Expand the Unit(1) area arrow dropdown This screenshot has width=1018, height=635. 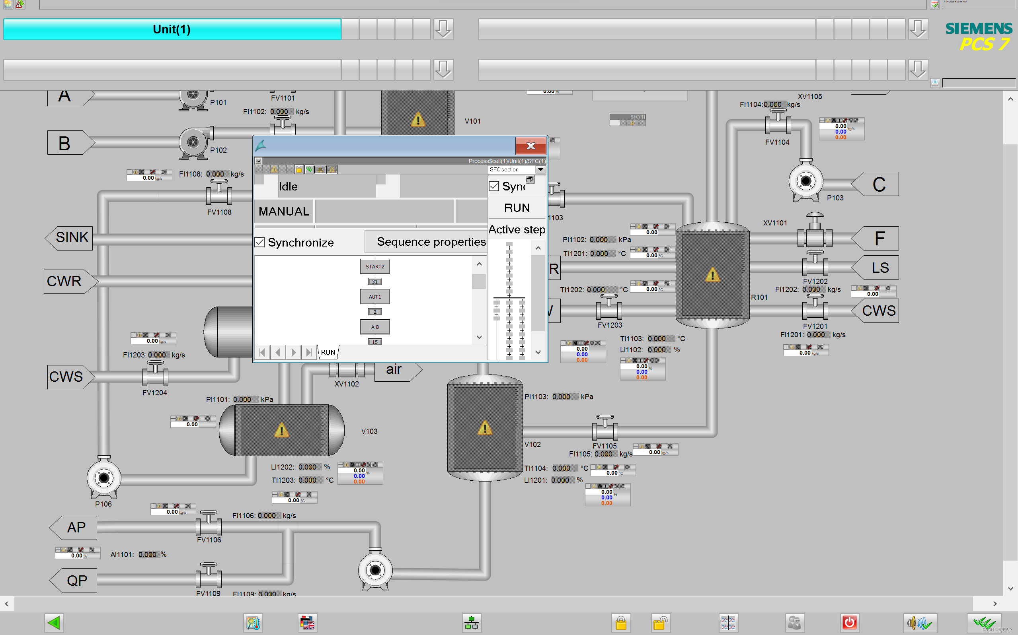[443, 29]
